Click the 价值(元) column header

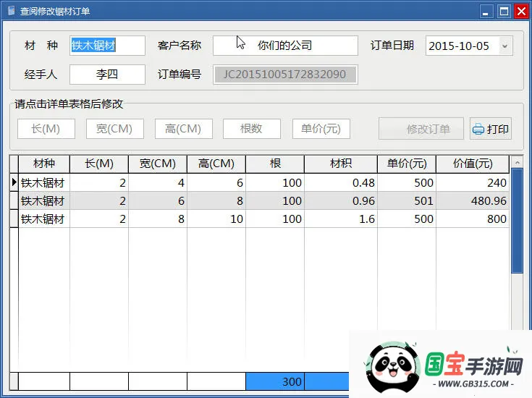pos(473,164)
